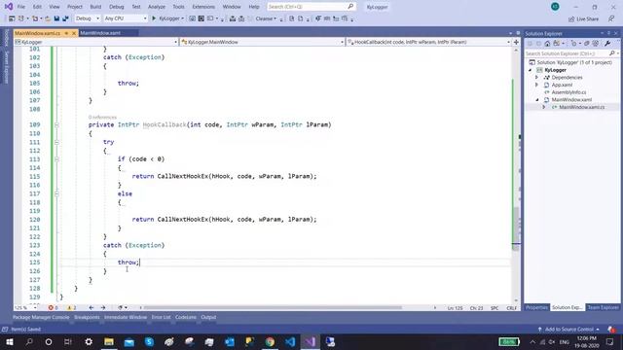
Task: Open the HookCallback member dropdown
Action: coord(428,42)
